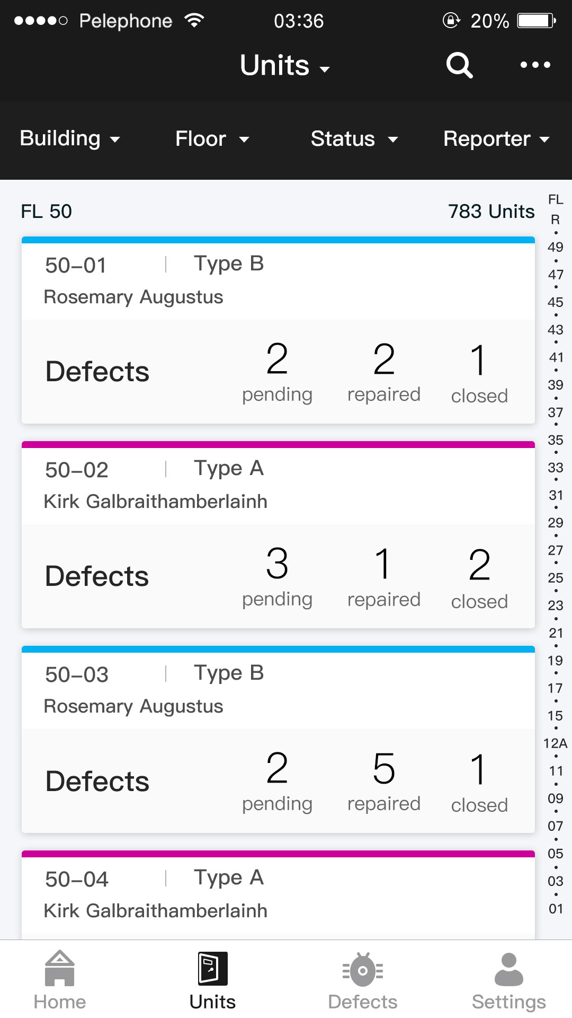Open the Units title dropdown

[284, 66]
